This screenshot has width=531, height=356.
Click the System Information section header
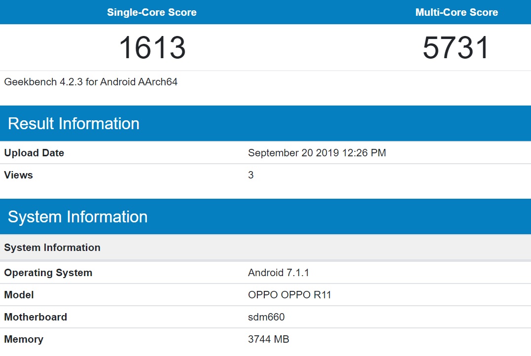(76, 216)
